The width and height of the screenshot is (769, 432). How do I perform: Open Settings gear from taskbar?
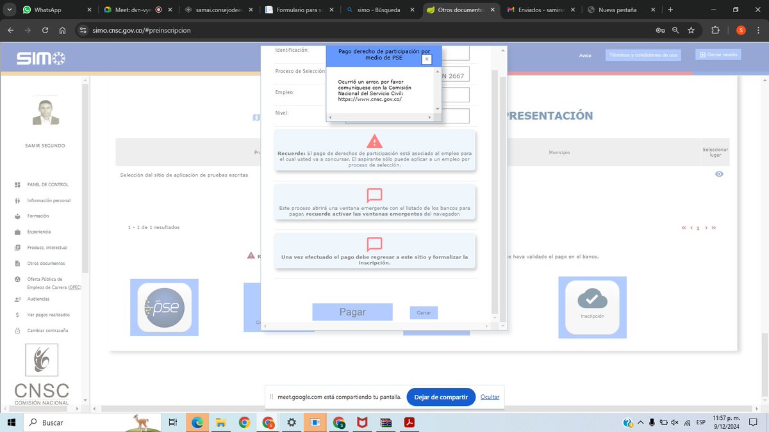pyautogui.click(x=292, y=422)
